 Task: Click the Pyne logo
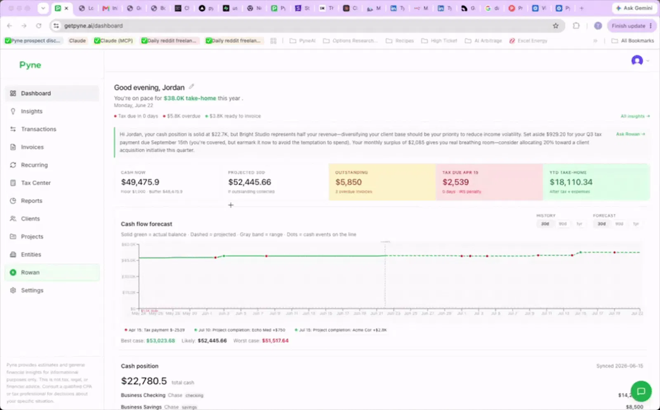tap(30, 65)
